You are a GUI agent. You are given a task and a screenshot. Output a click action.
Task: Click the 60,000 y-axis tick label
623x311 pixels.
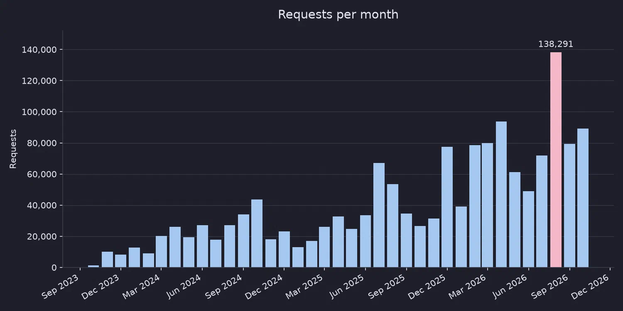click(41, 174)
